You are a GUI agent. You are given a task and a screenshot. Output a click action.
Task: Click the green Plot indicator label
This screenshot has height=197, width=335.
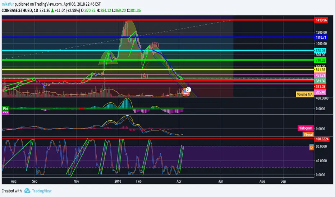[x=5, y=109]
